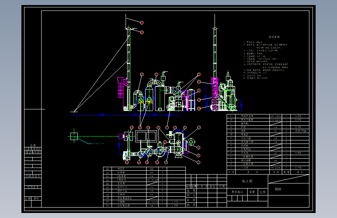337x218 pixels.
Task: Click the white square base in plan view
Action: (x=74, y=136)
